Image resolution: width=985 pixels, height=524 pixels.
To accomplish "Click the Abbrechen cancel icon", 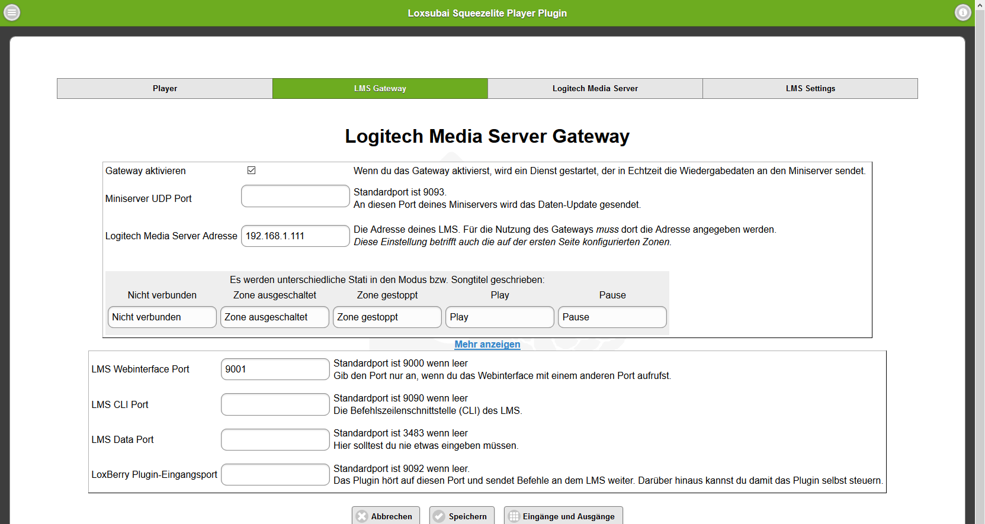I will point(362,516).
